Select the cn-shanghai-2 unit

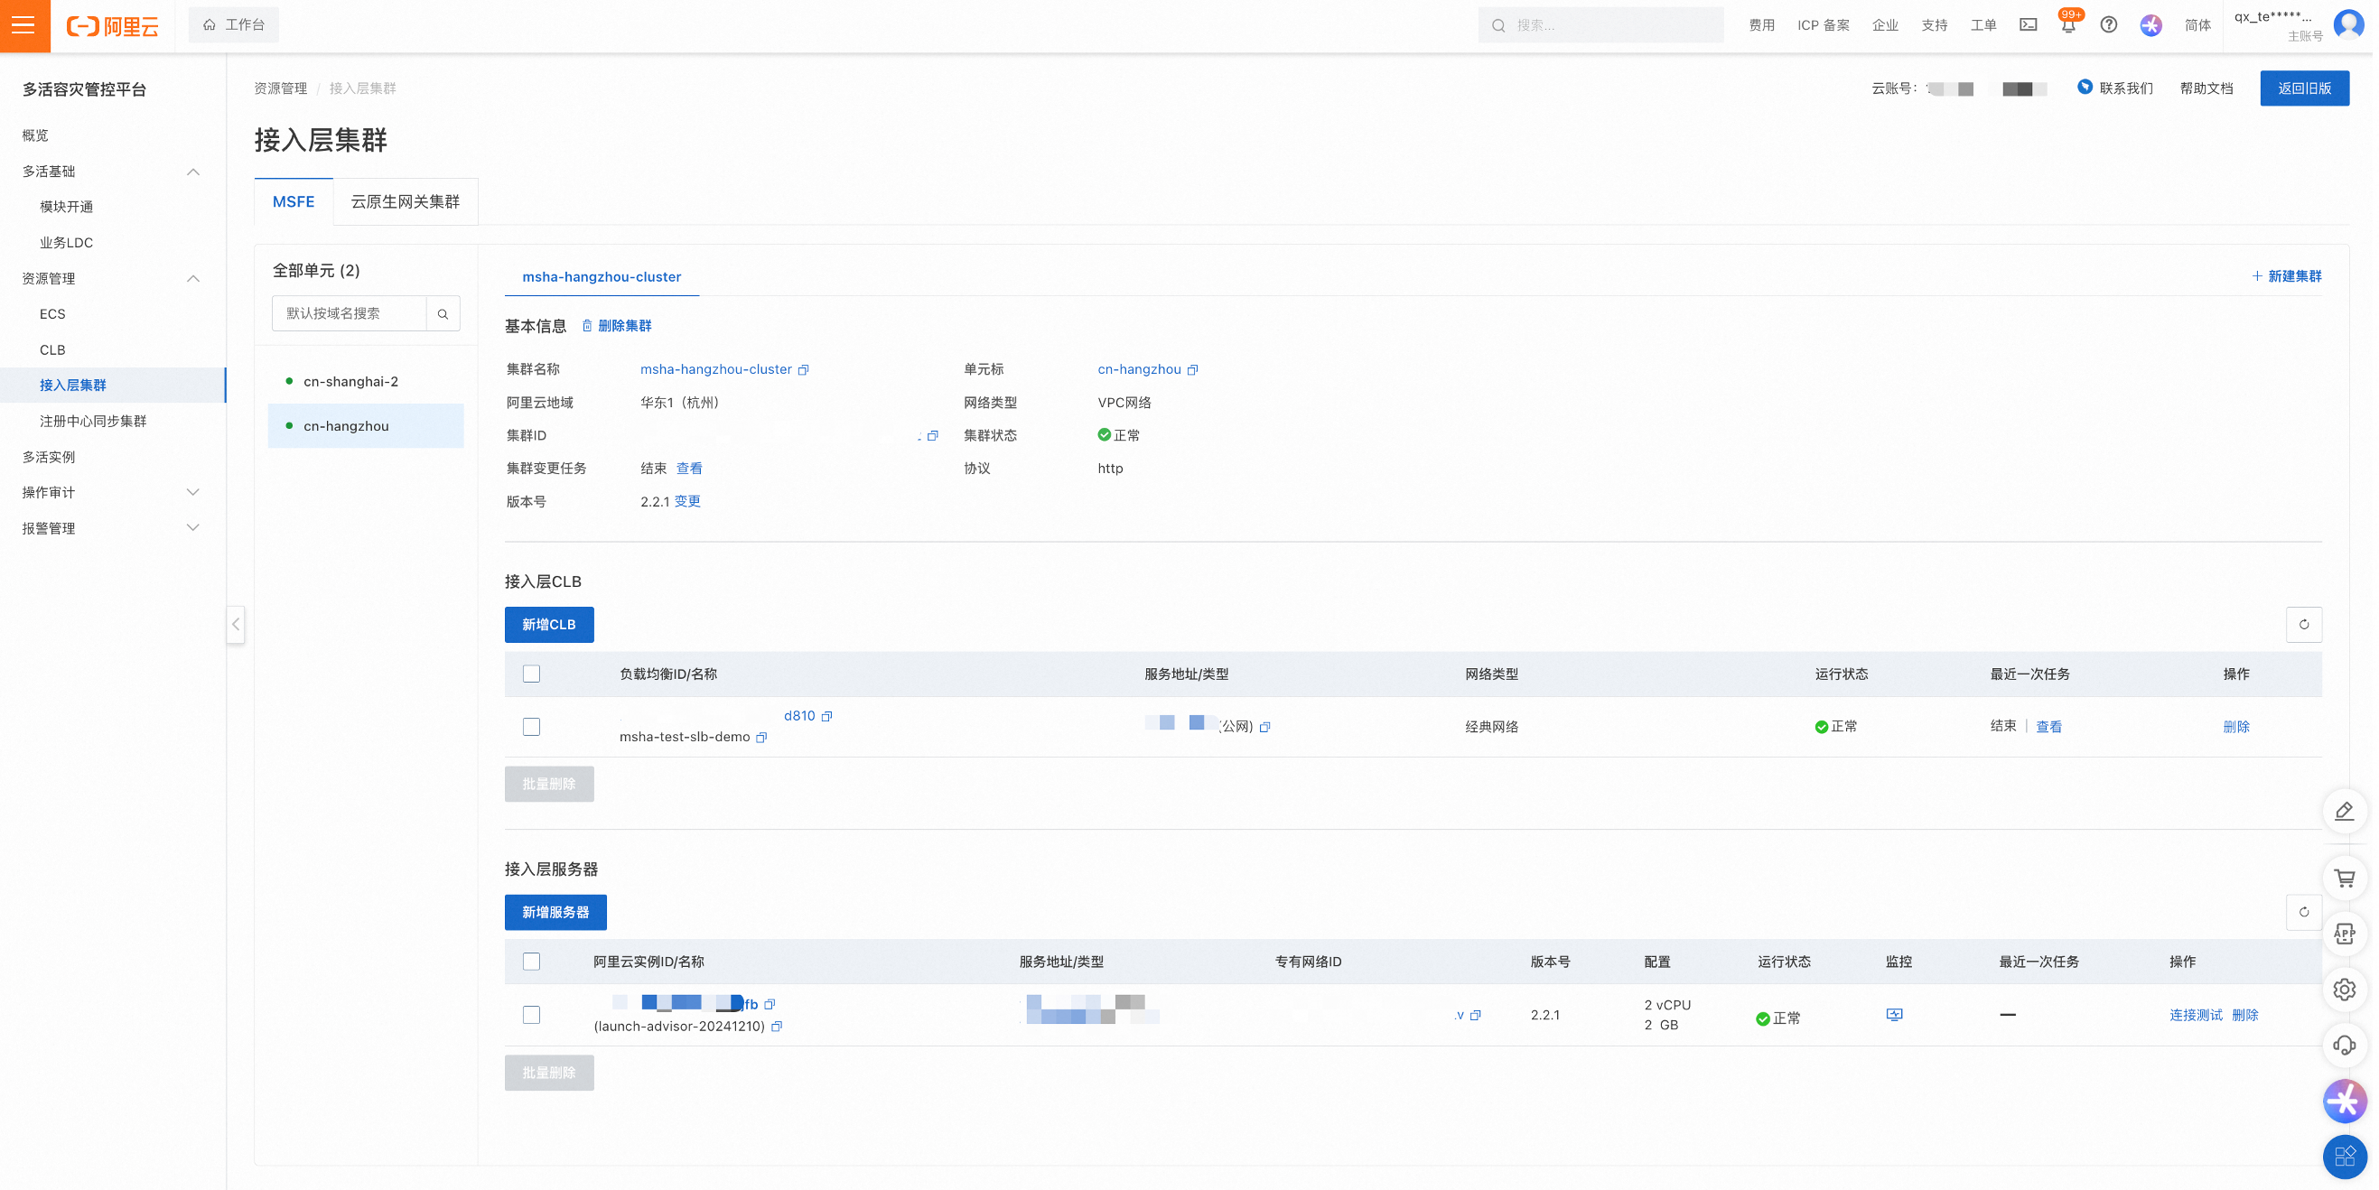coord(367,382)
